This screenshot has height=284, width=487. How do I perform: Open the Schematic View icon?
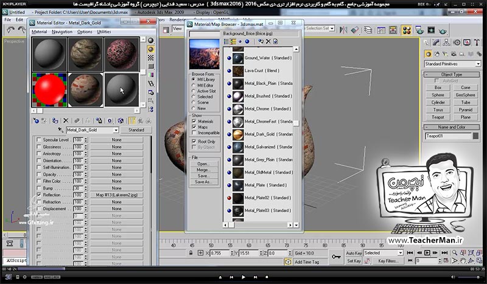393,30
